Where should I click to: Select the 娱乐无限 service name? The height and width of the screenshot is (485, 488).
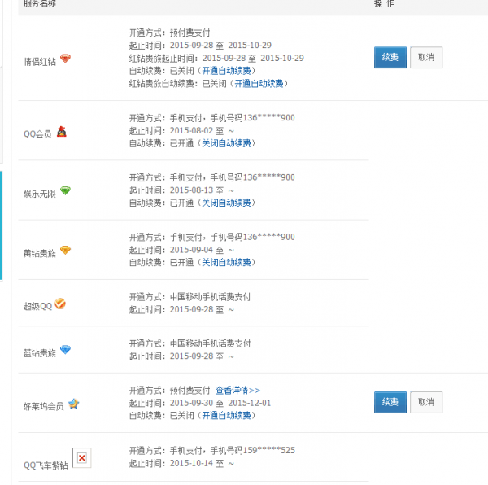pyautogui.click(x=40, y=194)
